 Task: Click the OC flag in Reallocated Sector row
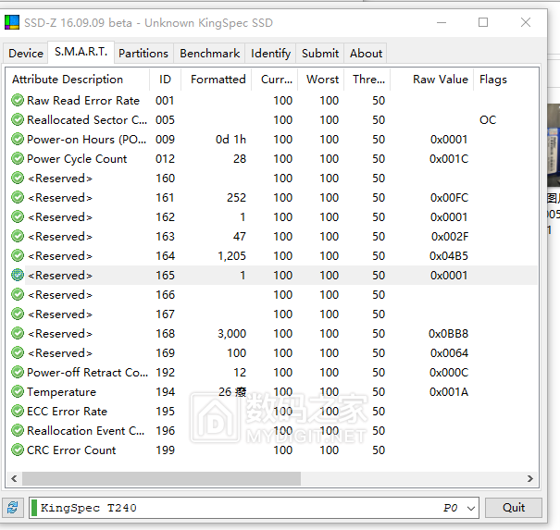point(488,119)
